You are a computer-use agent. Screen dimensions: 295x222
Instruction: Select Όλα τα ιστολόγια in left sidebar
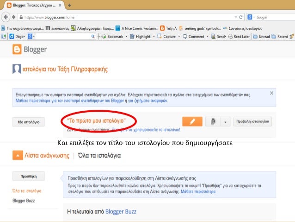pyautogui.click(x=27, y=191)
